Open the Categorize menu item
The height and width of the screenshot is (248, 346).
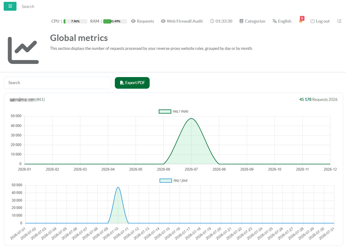(x=252, y=21)
